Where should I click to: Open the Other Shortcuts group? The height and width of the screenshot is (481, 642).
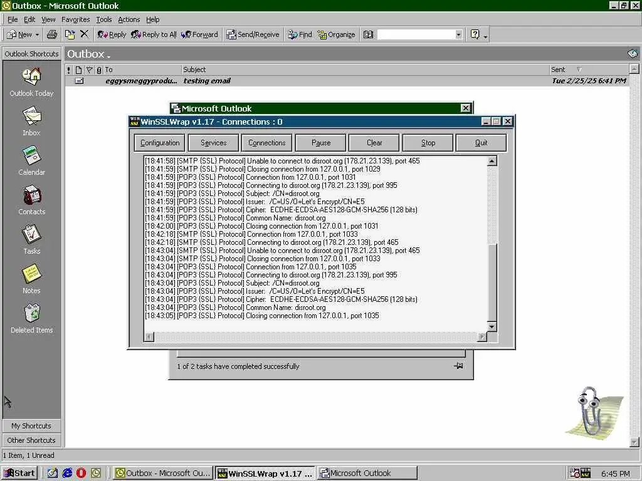[31, 440]
